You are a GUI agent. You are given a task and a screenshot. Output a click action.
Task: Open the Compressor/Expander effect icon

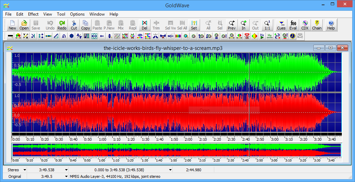(x=41, y=36)
